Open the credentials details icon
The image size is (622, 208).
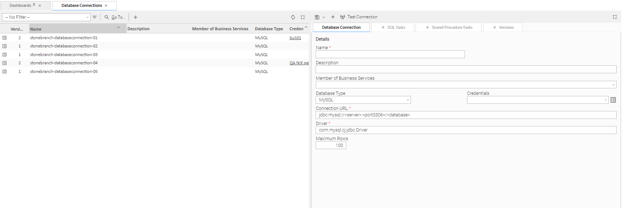(x=613, y=100)
